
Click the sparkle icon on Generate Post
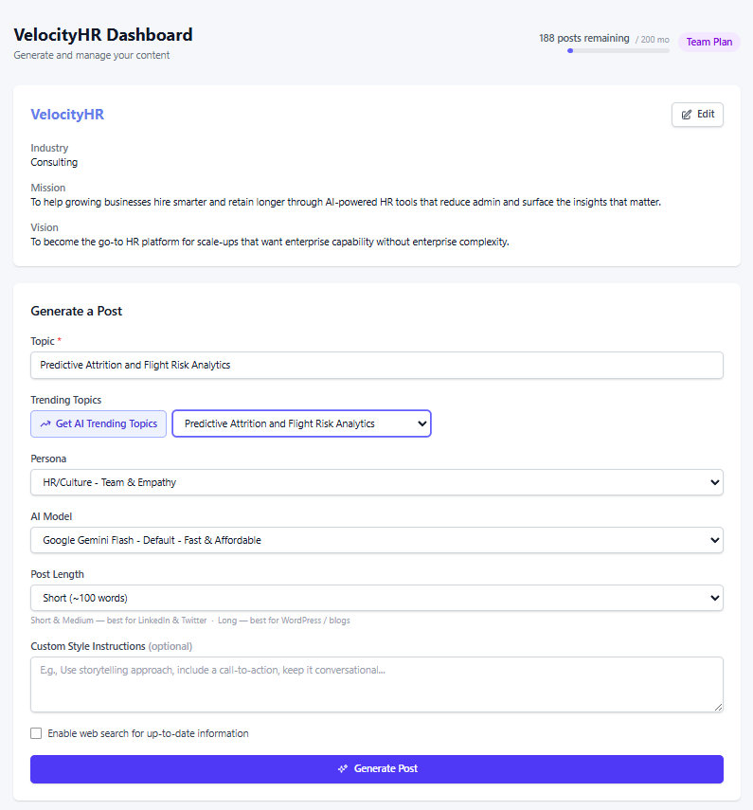click(x=343, y=769)
